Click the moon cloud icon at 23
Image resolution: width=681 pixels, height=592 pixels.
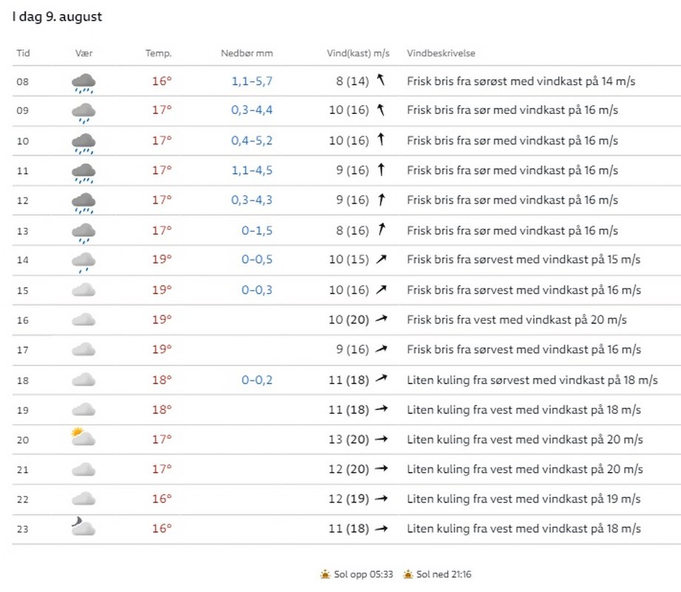click(83, 528)
